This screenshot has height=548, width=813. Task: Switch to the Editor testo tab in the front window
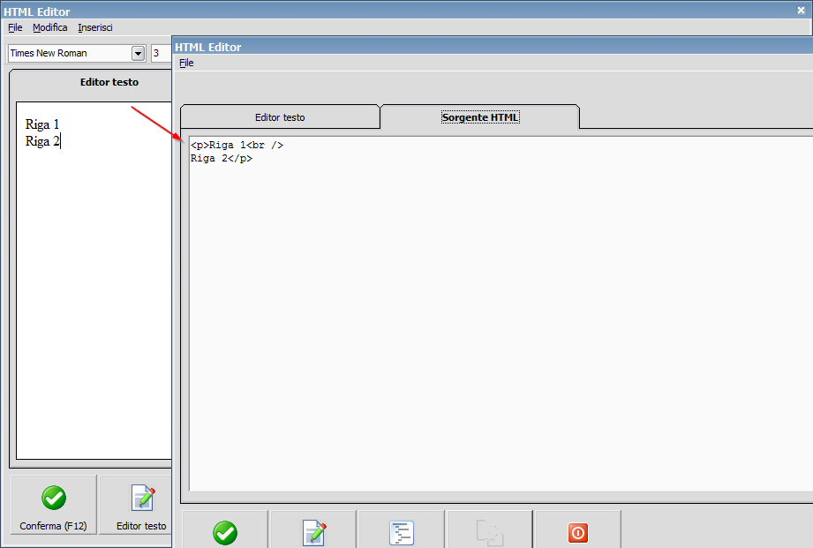[280, 117]
